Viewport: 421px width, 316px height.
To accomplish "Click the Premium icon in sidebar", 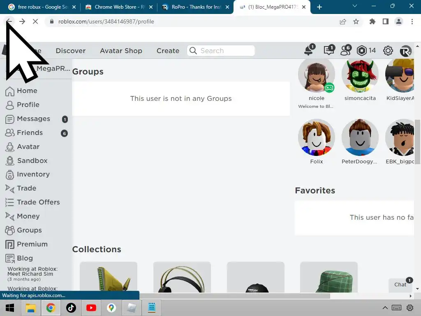I will pyautogui.click(x=10, y=244).
